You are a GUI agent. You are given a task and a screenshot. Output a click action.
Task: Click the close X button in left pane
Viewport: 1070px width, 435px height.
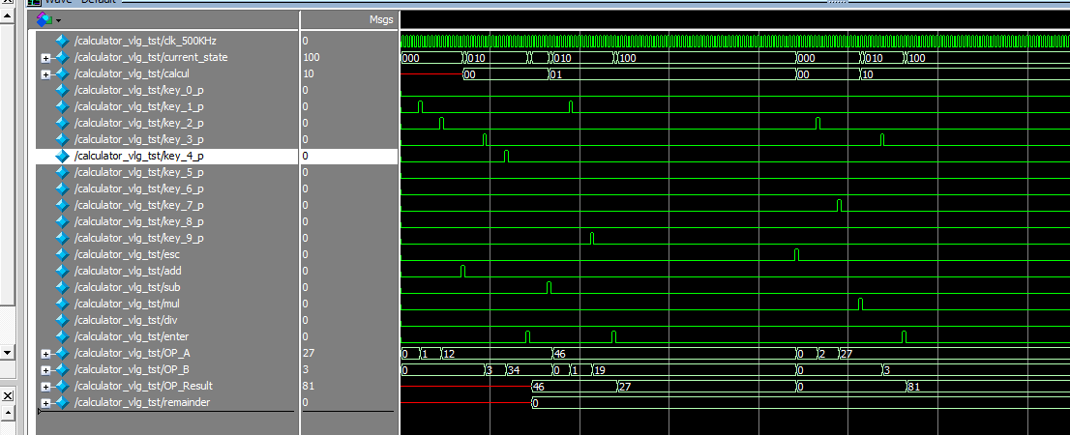coord(7,396)
